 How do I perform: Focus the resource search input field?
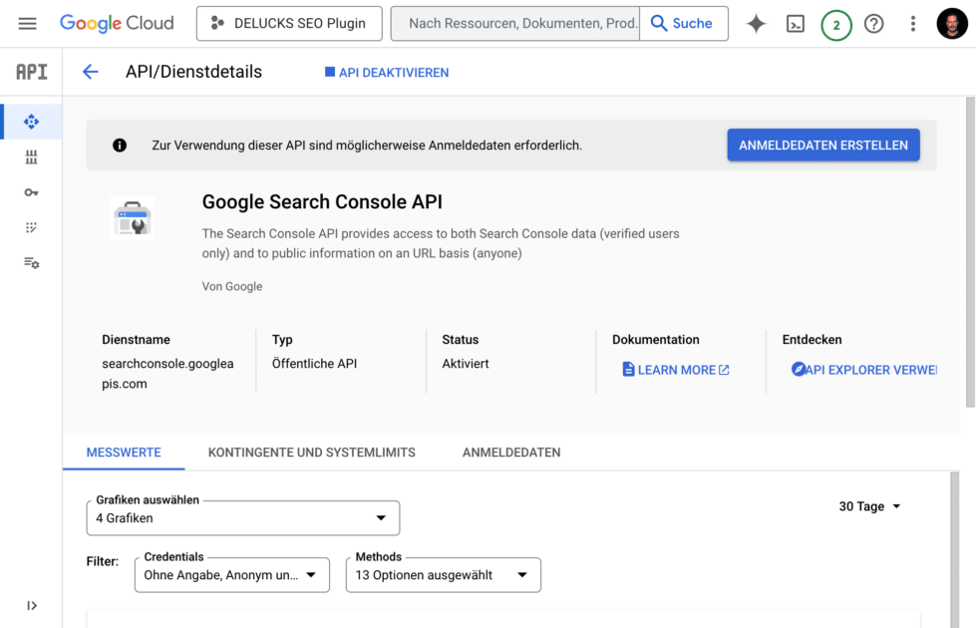click(x=515, y=24)
